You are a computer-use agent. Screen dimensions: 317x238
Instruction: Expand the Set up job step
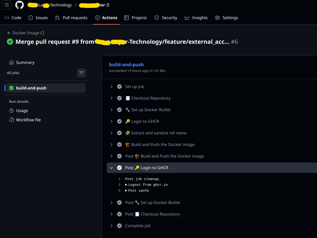111,87
